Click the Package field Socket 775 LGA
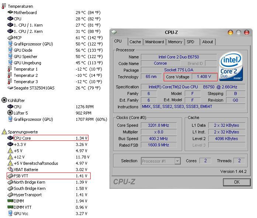 179,70
